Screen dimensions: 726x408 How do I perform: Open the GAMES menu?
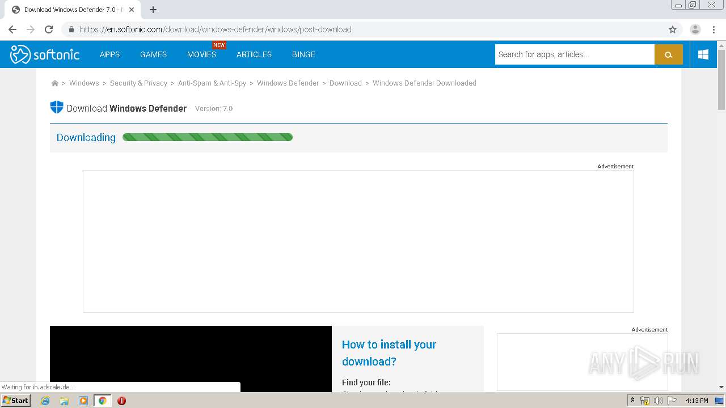coord(154,54)
